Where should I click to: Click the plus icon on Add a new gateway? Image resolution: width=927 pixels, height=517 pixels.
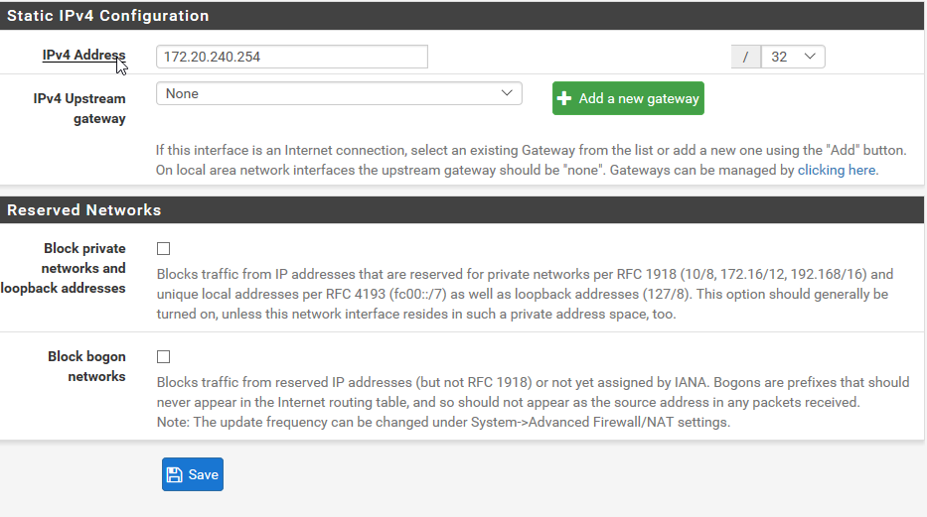564,98
